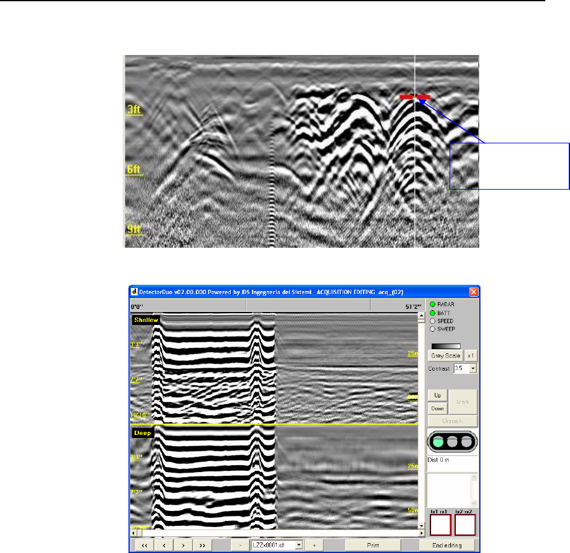Click the 51'2" distance label
Screen dimensions: 570x553
(413, 306)
